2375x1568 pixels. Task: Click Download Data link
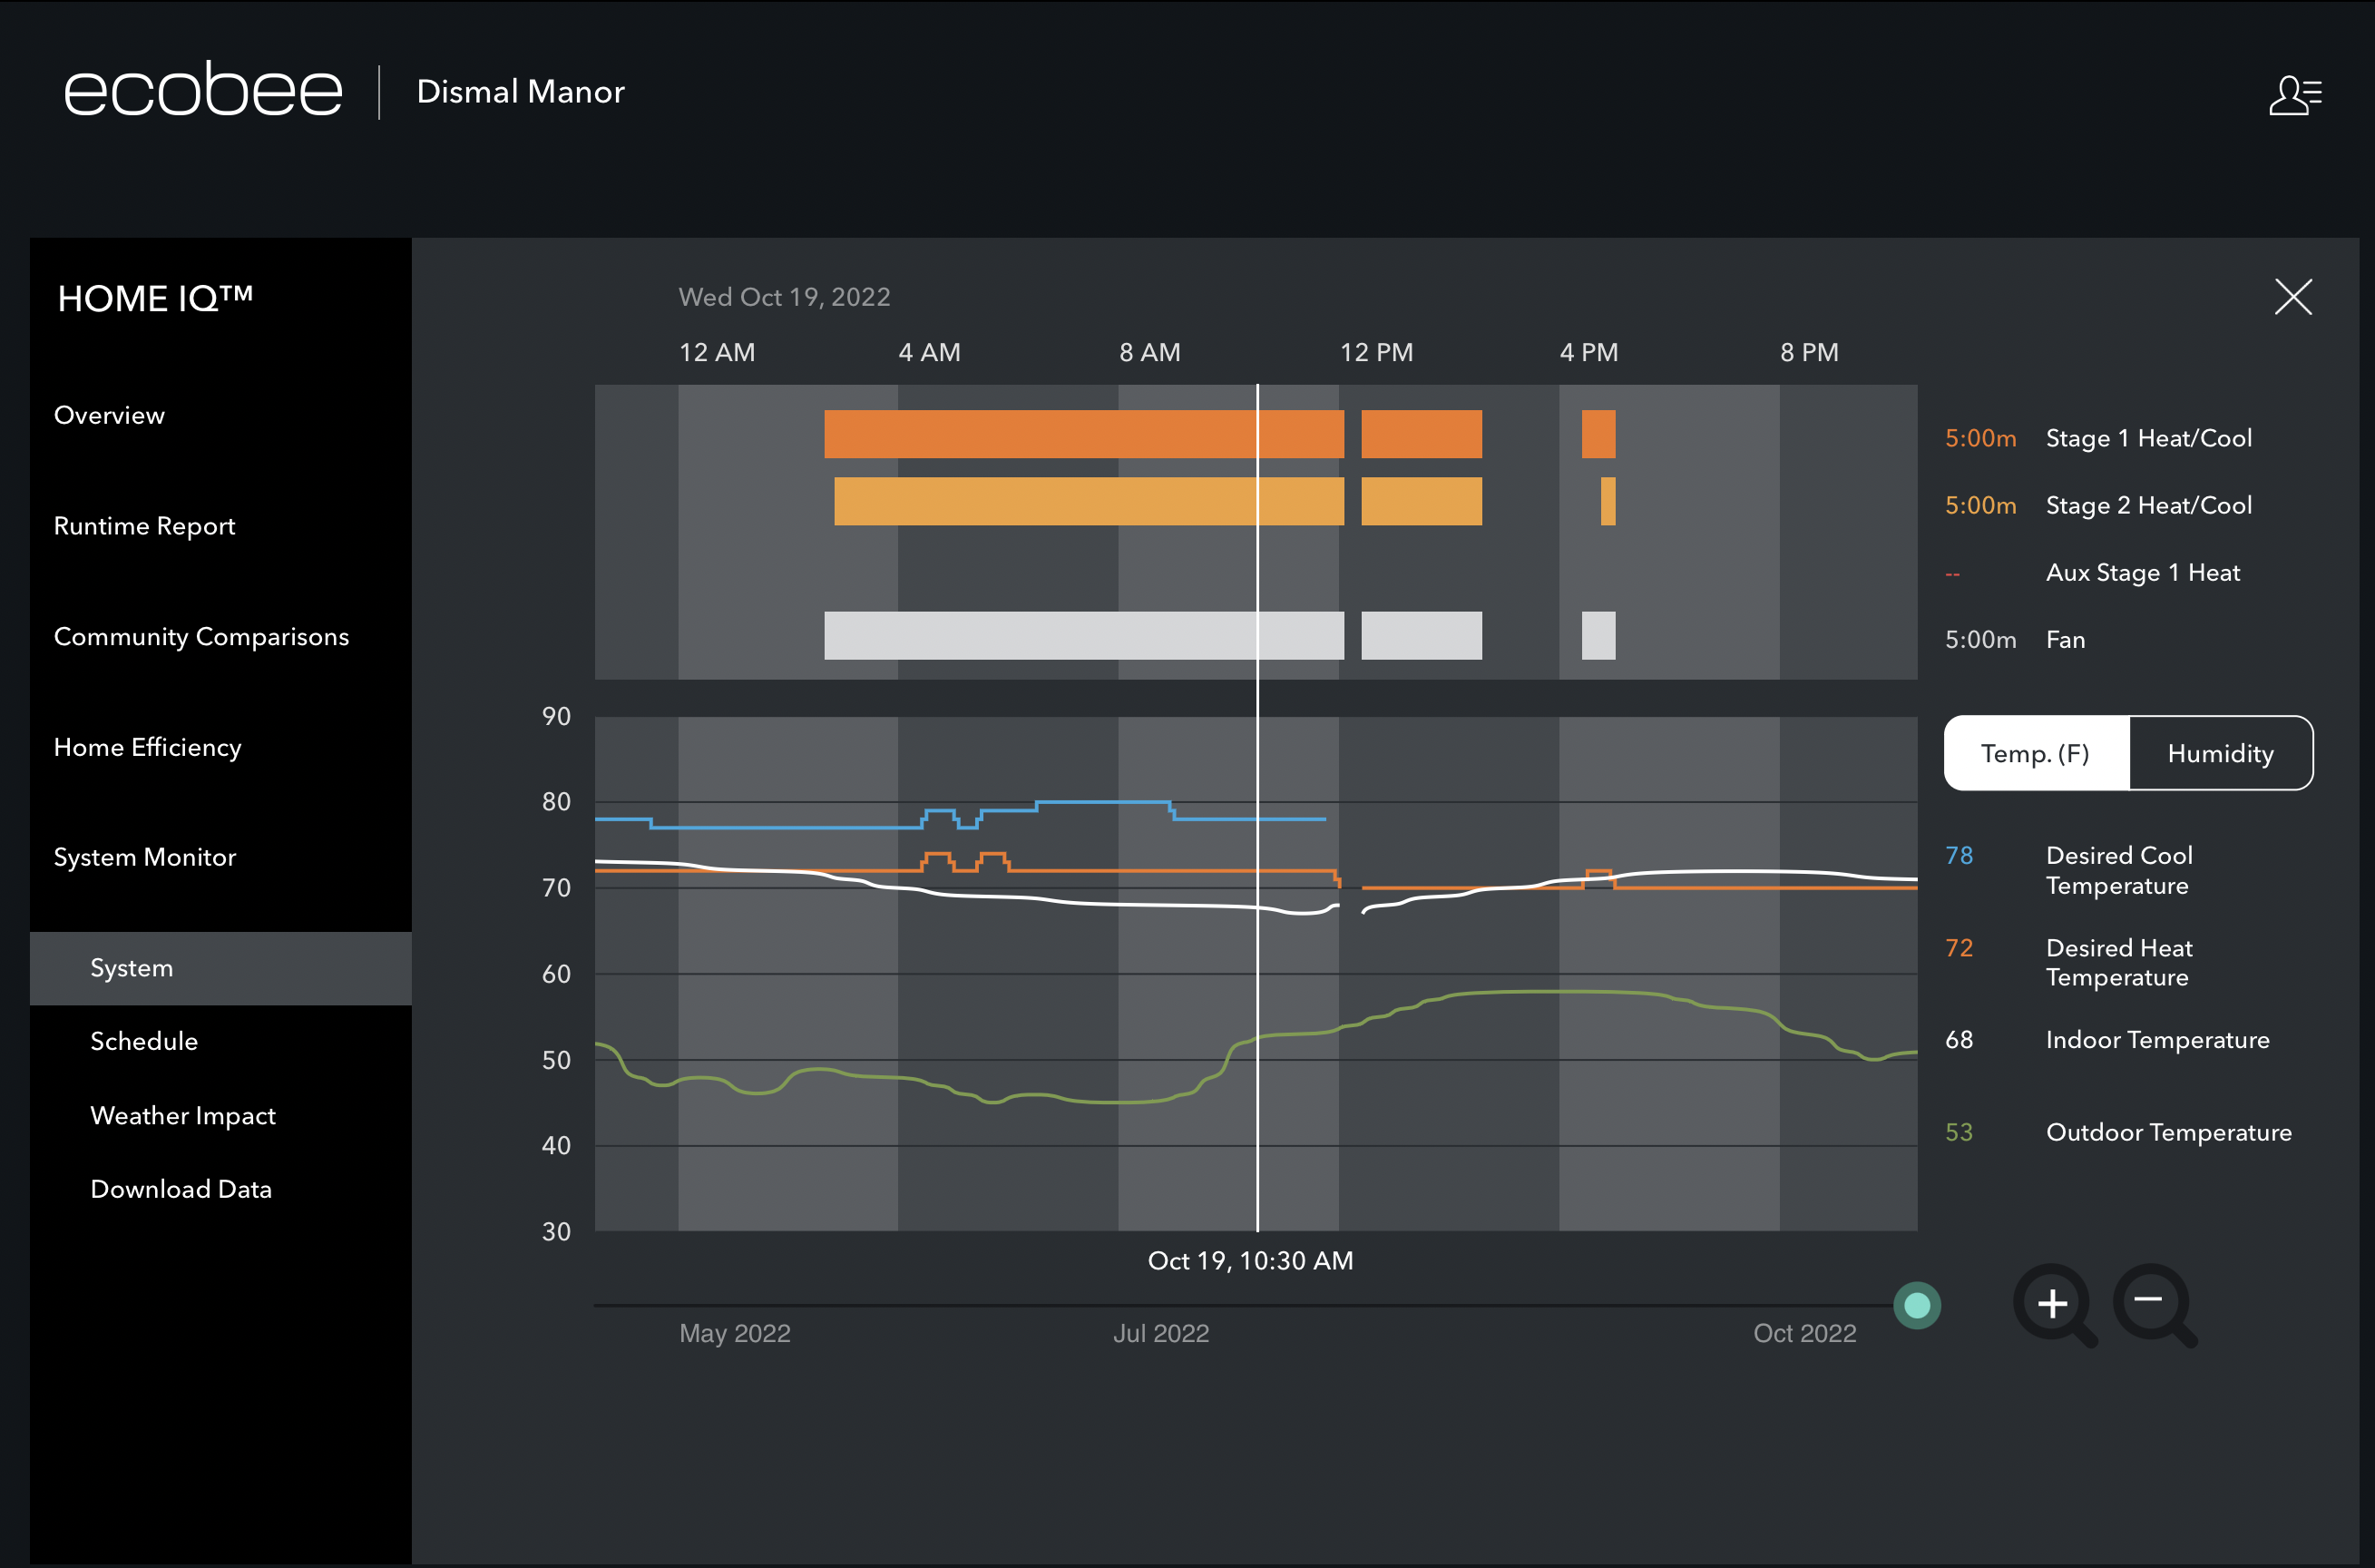(181, 1189)
